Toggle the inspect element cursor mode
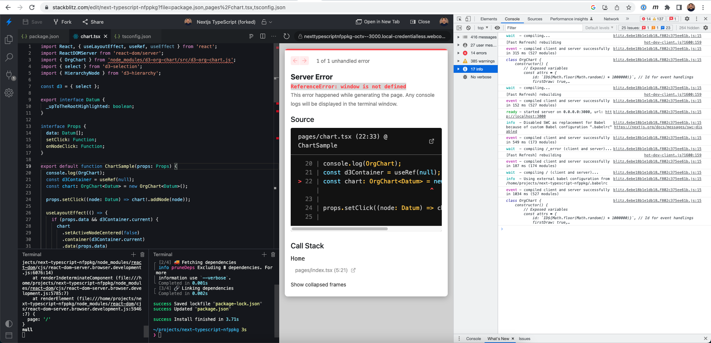 460,19
